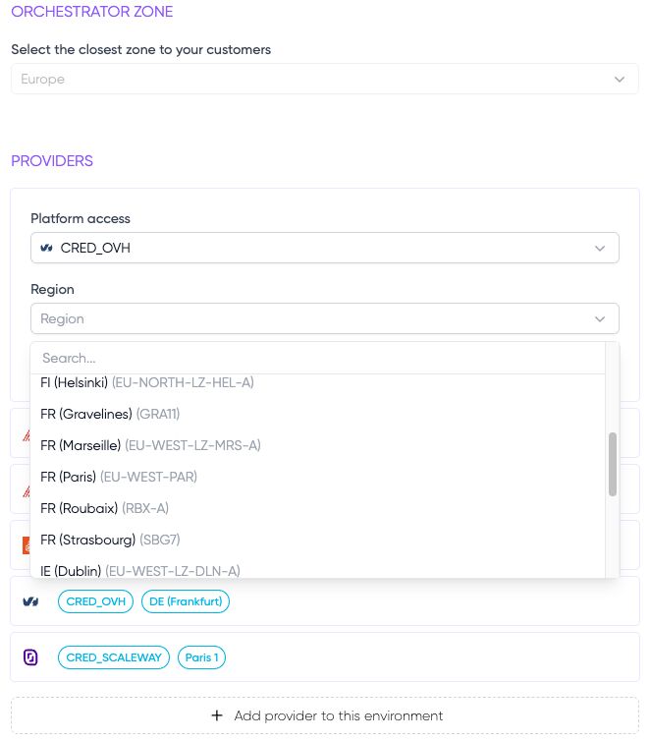
Task: Click the OVH logo in Platform access field
Action: coord(46,248)
